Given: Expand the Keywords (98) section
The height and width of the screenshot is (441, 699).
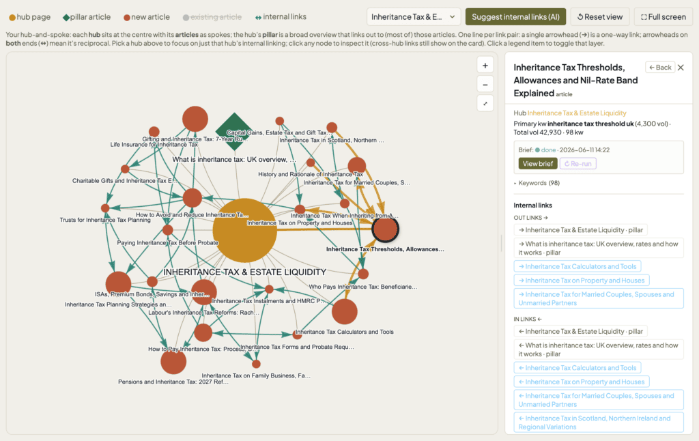Looking at the screenshot, I should coord(537,183).
